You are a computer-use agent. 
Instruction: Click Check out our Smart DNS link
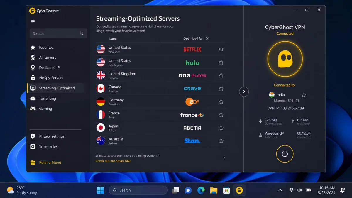click(113, 161)
